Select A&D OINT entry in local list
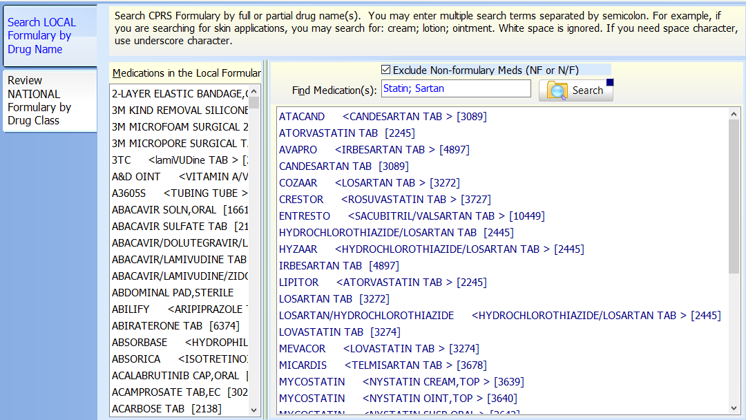The image size is (746, 420). click(180, 177)
